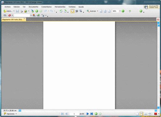Click the red OCR icon

tap(10, 15)
